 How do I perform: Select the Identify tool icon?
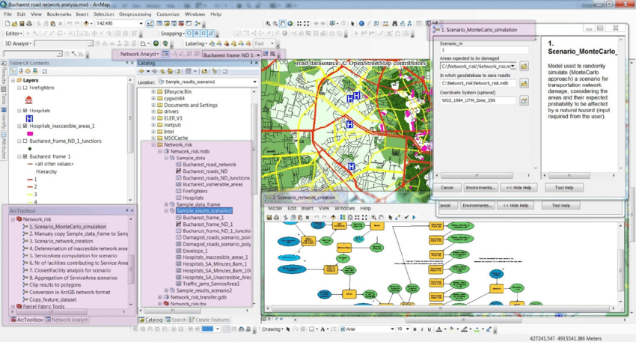pyautogui.click(x=361, y=23)
